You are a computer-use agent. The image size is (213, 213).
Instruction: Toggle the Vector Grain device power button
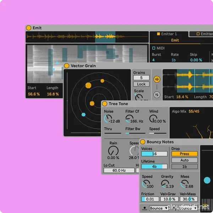tap(66, 66)
